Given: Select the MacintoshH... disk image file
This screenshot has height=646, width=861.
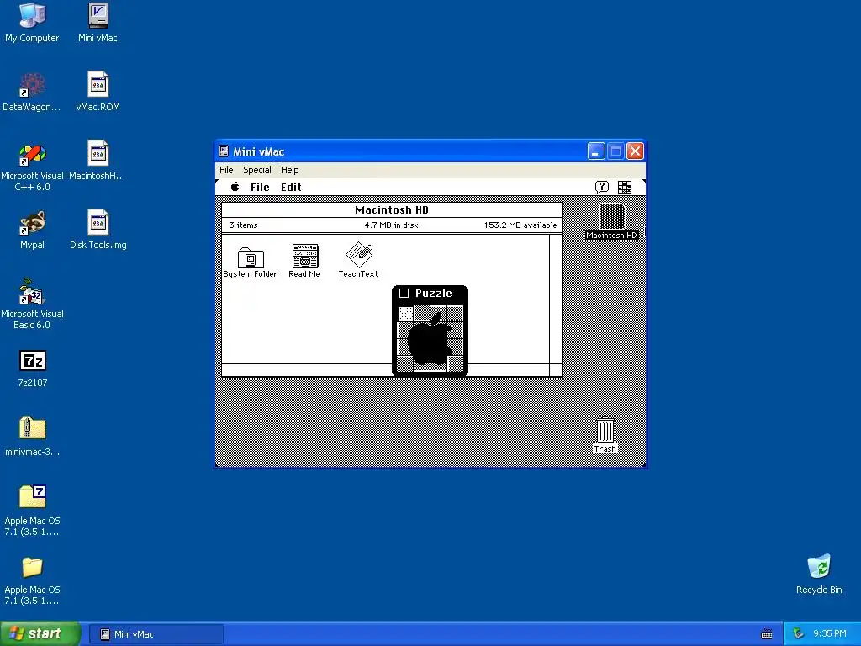Looking at the screenshot, I should coord(98,161).
